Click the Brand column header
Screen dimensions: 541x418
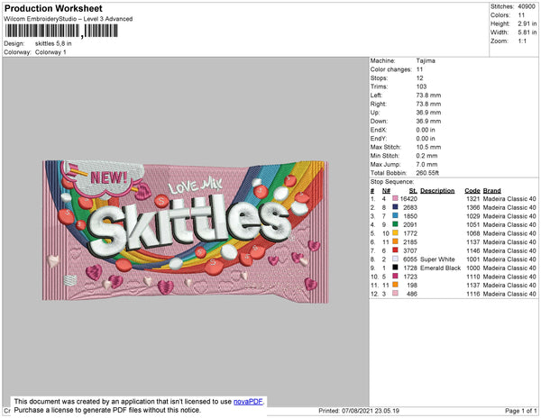491,191
